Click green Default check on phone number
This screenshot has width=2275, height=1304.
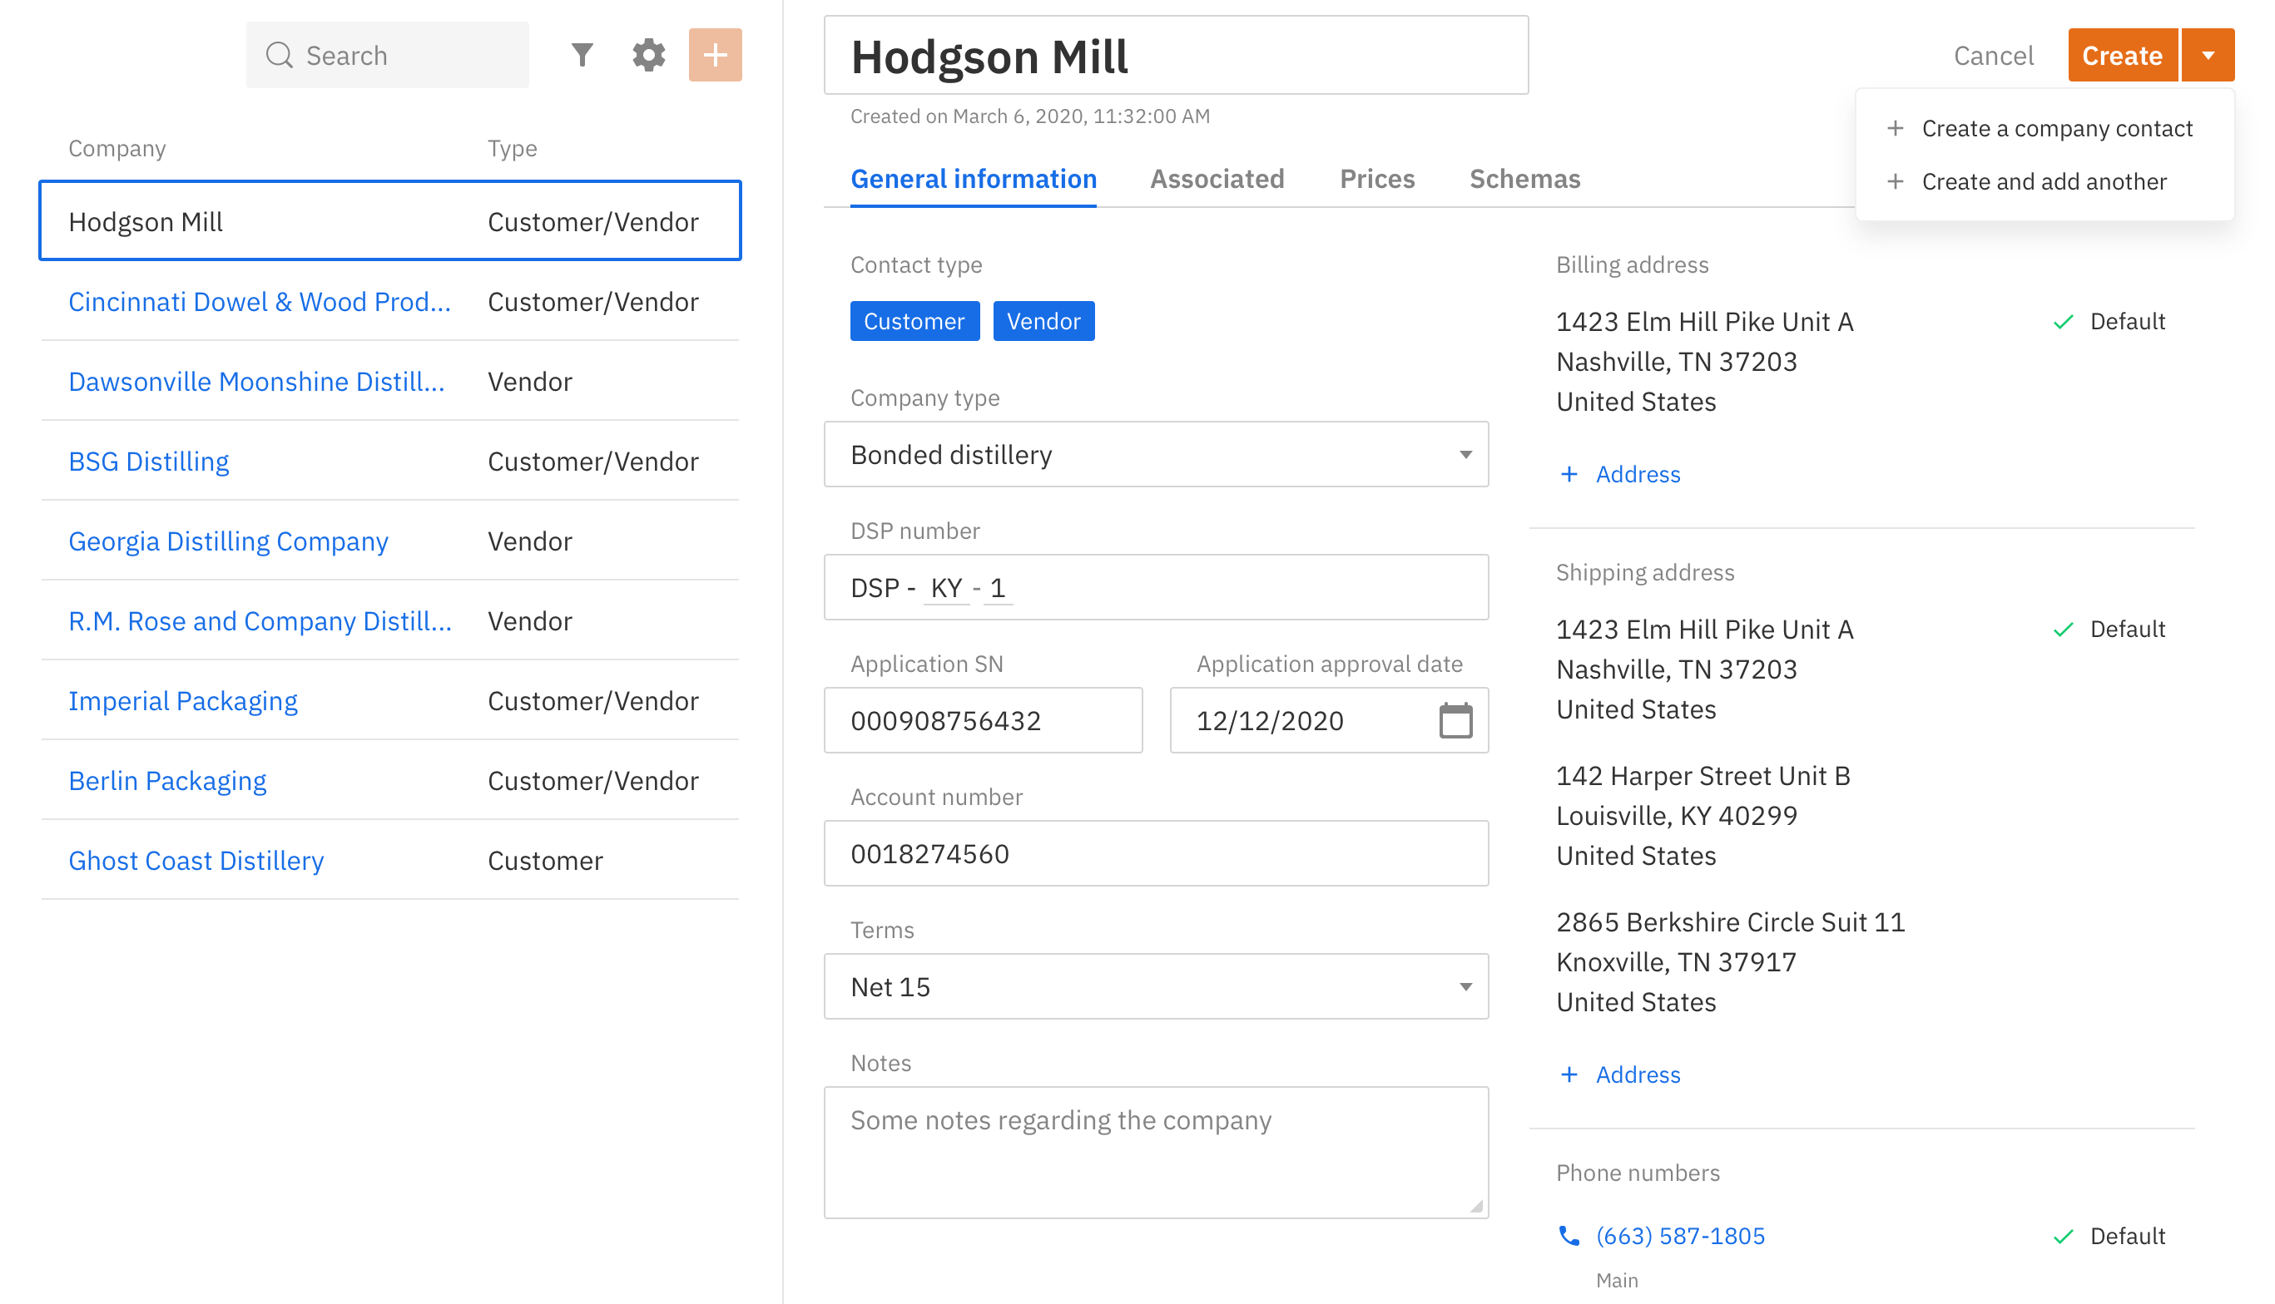[2064, 1237]
